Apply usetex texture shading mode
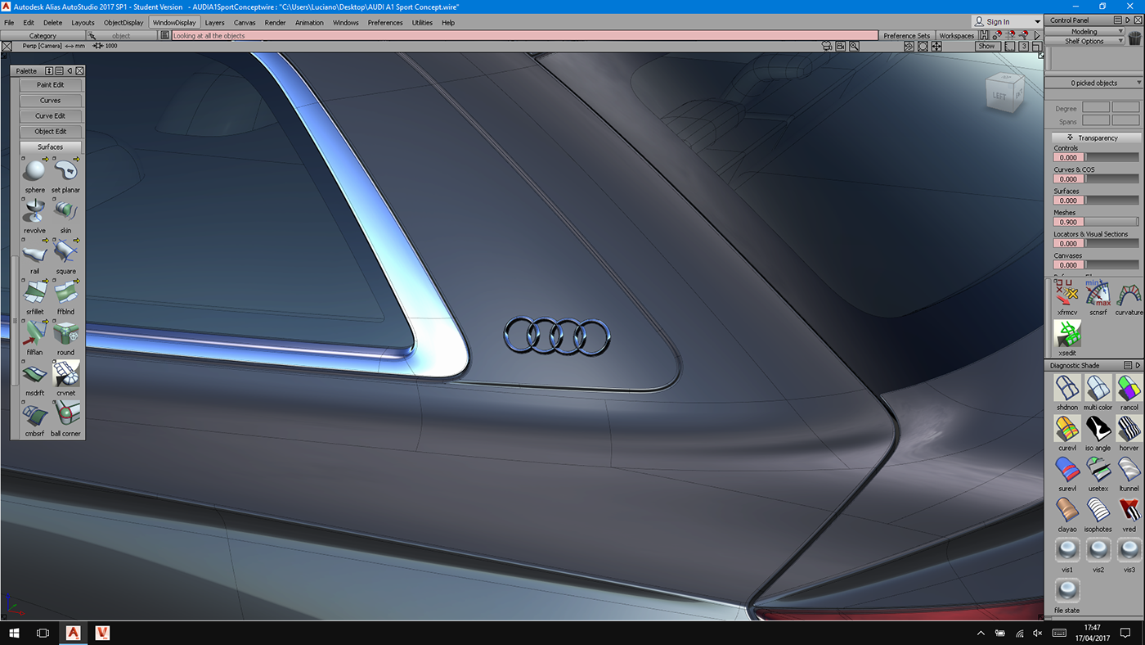 coord(1098,470)
